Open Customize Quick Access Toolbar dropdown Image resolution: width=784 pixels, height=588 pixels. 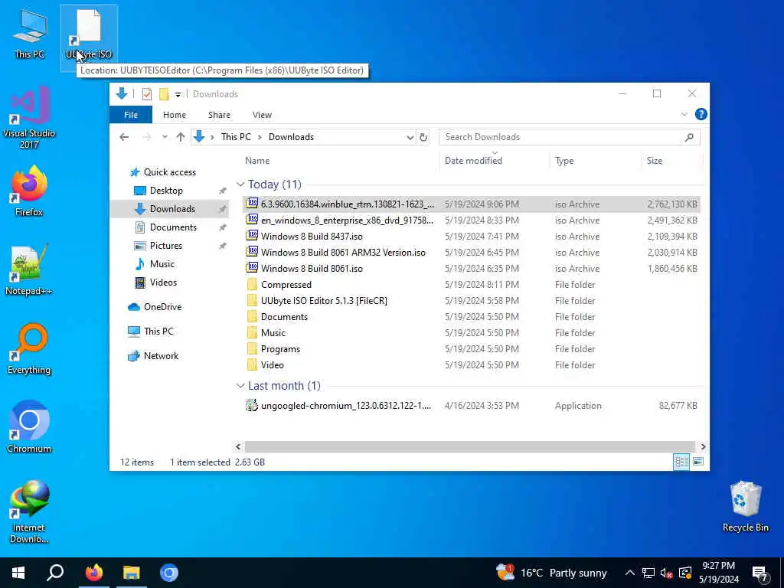(178, 94)
